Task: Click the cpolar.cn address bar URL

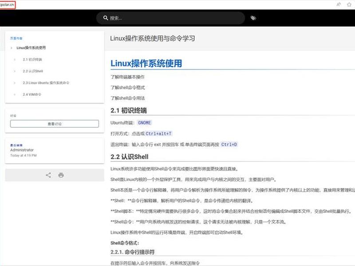Action: tap(7, 4)
